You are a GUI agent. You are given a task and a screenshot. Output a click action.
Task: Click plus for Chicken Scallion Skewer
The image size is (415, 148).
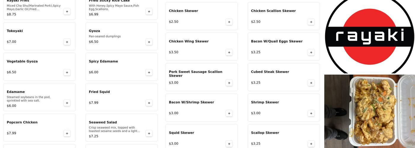[311, 22]
